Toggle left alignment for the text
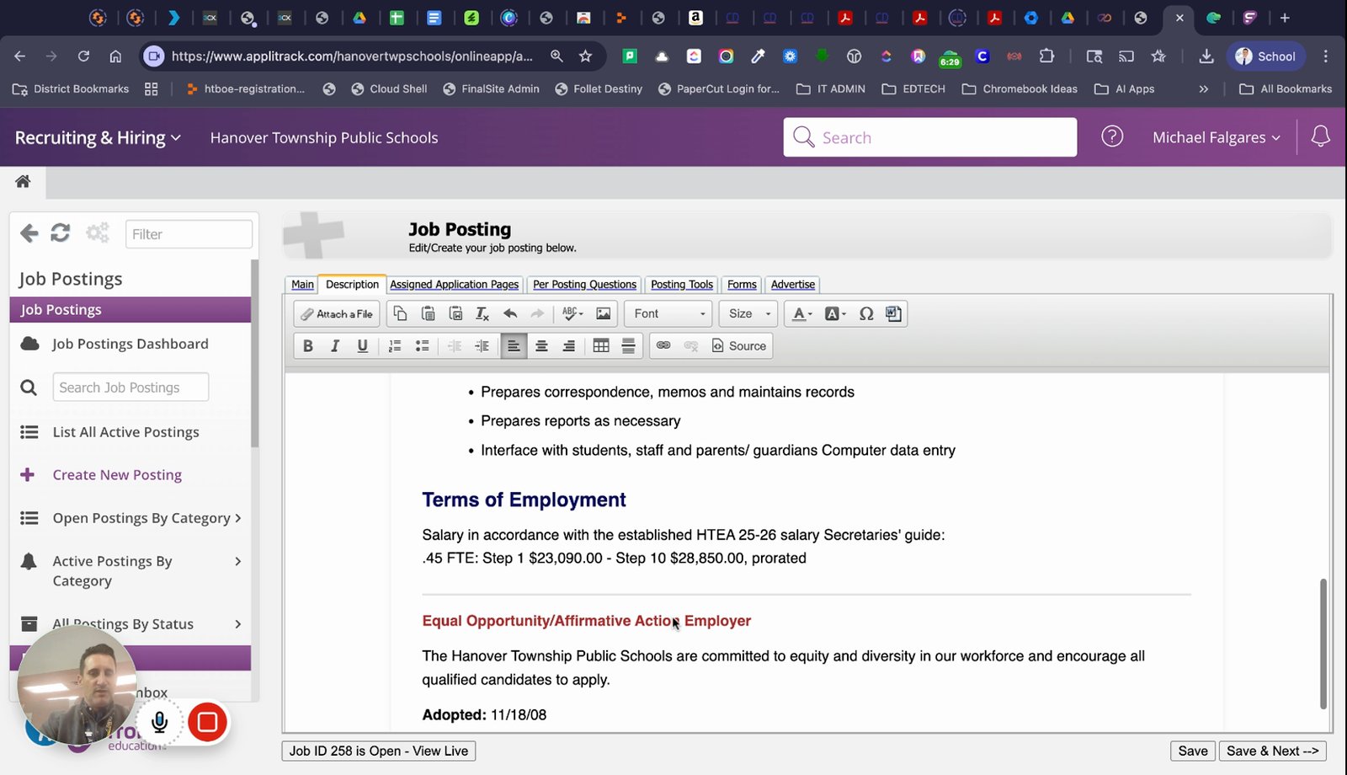Image resolution: width=1347 pixels, height=775 pixels. click(x=514, y=346)
